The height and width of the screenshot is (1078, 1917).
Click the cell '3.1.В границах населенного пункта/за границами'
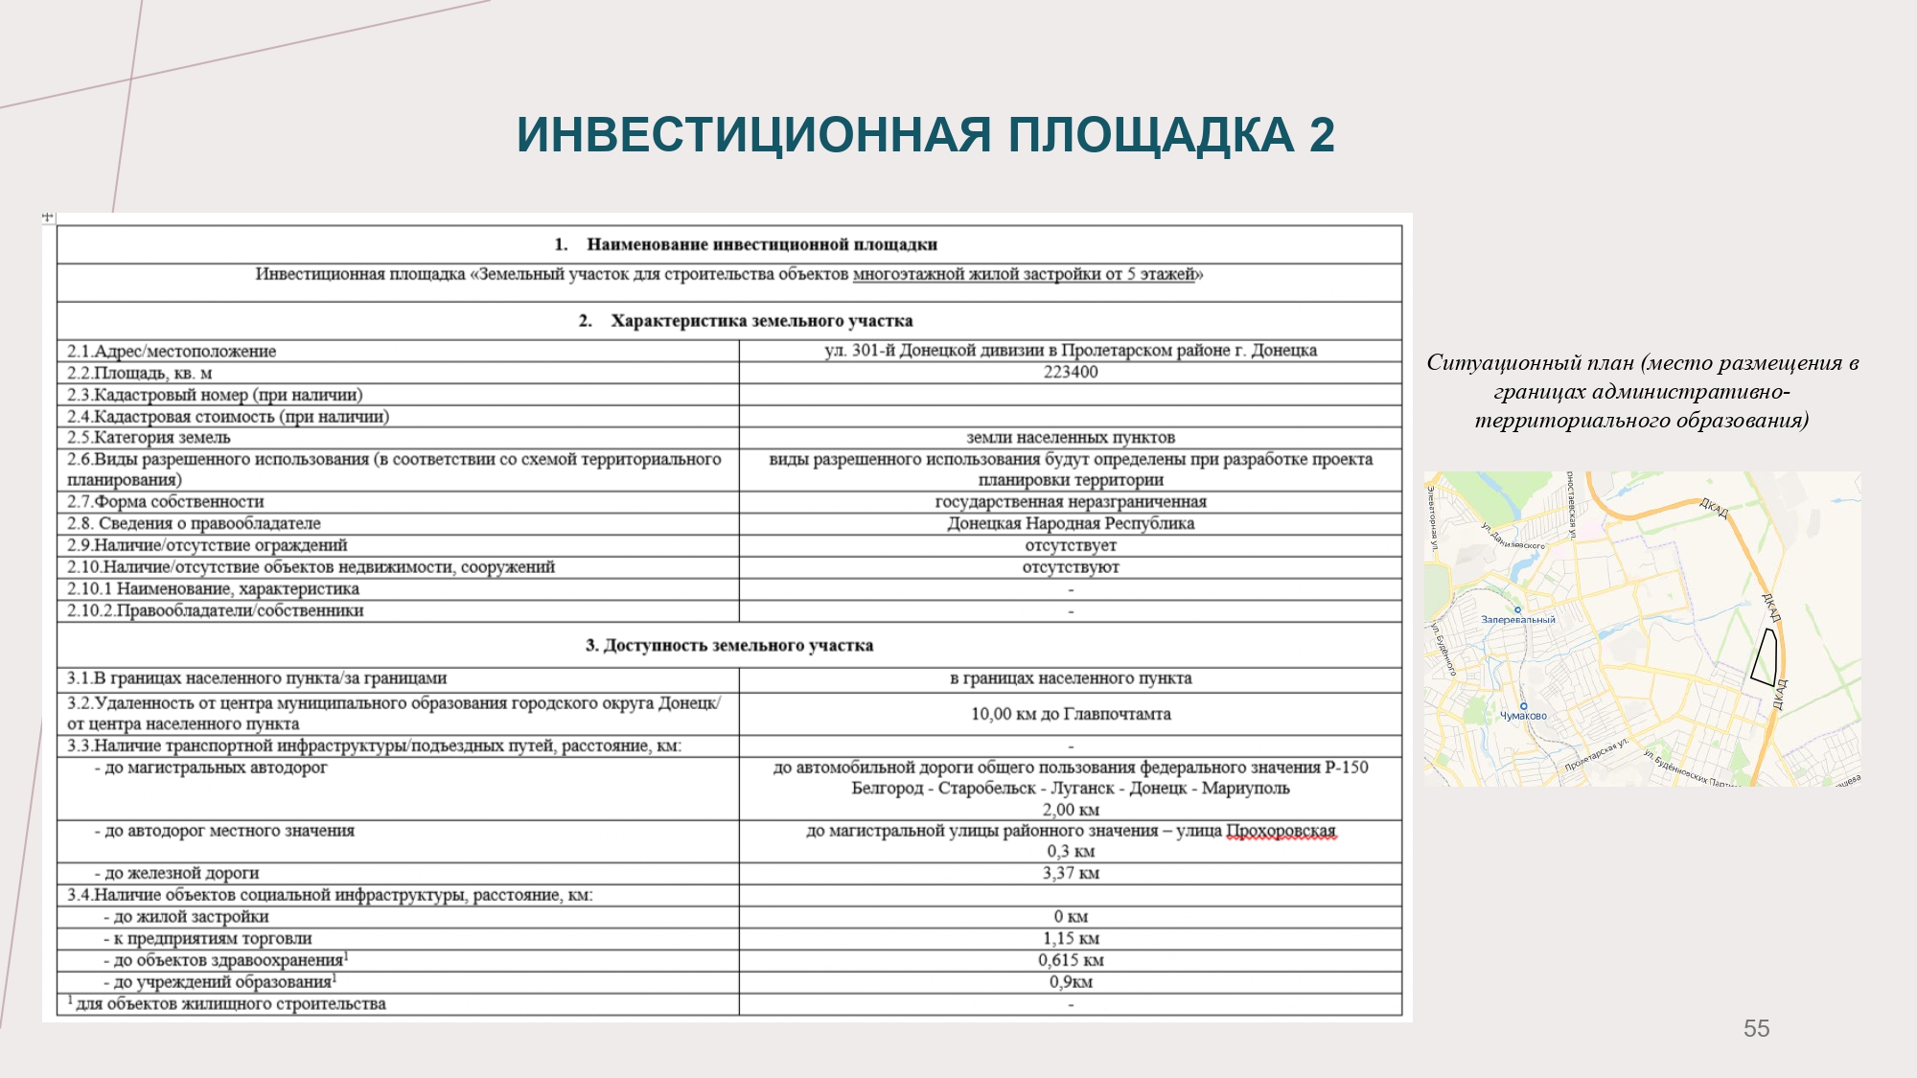pyautogui.click(x=398, y=679)
